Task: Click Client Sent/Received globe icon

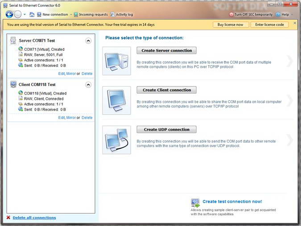Action: (21, 109)
